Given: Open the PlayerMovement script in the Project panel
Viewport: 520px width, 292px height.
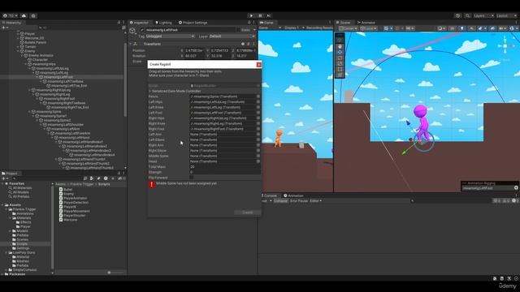Looking at the screenshot, I should [76, 211].
